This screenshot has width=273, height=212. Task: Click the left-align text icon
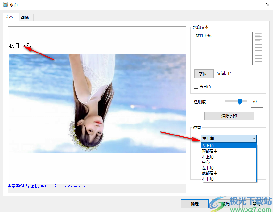click(258, 37)
